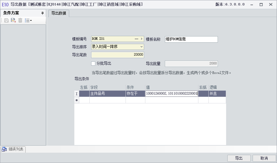Maximize the window
277x163 pixels.
[x=261, y=5]
